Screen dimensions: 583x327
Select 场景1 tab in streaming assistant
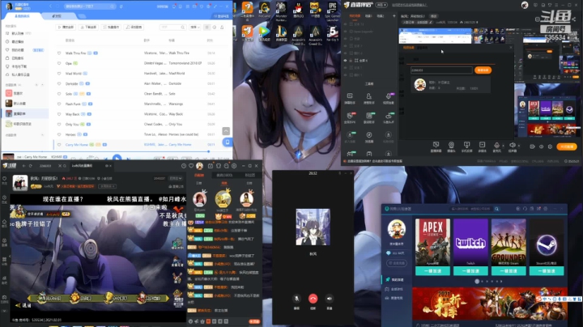coord(368,16)
